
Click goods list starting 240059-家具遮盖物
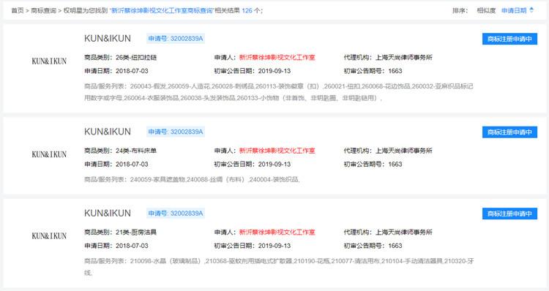coord(193,179)
